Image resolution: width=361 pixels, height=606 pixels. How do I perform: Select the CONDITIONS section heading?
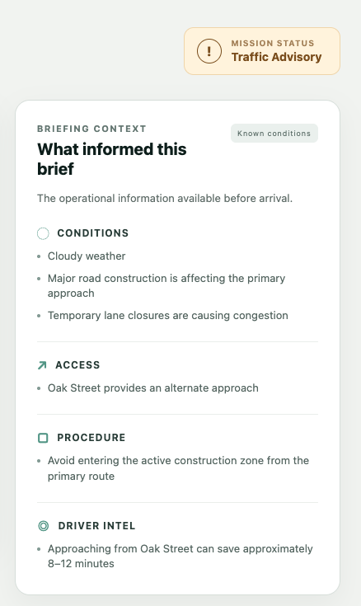[93, 233]
